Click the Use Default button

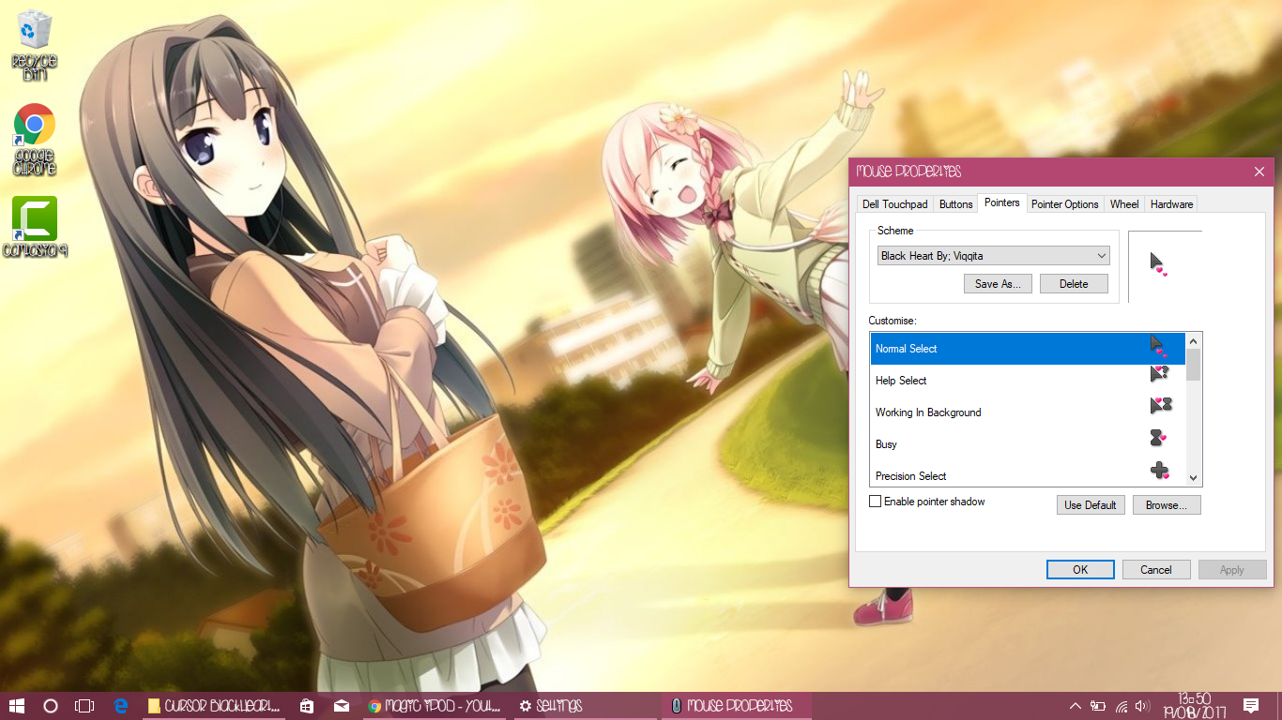(x=1091, y=505)
